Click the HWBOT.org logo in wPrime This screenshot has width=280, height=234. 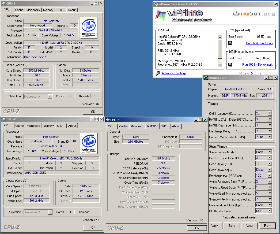click(x=254, y=14)
